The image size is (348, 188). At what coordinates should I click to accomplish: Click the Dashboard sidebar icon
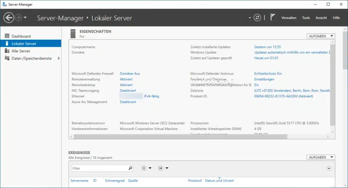(7, 36)
